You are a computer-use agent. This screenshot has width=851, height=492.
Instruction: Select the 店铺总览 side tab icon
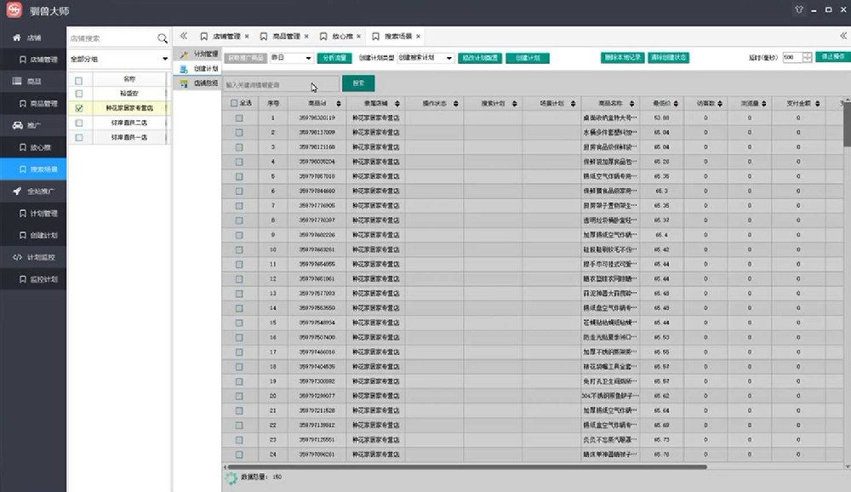click(x=184, y=83)
